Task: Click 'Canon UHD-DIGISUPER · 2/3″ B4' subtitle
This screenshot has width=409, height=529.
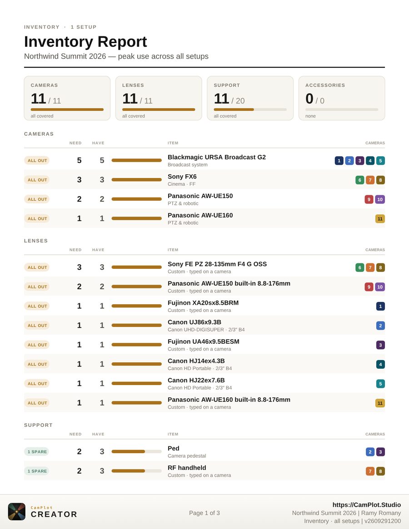Action: click(x=206, y=330)
